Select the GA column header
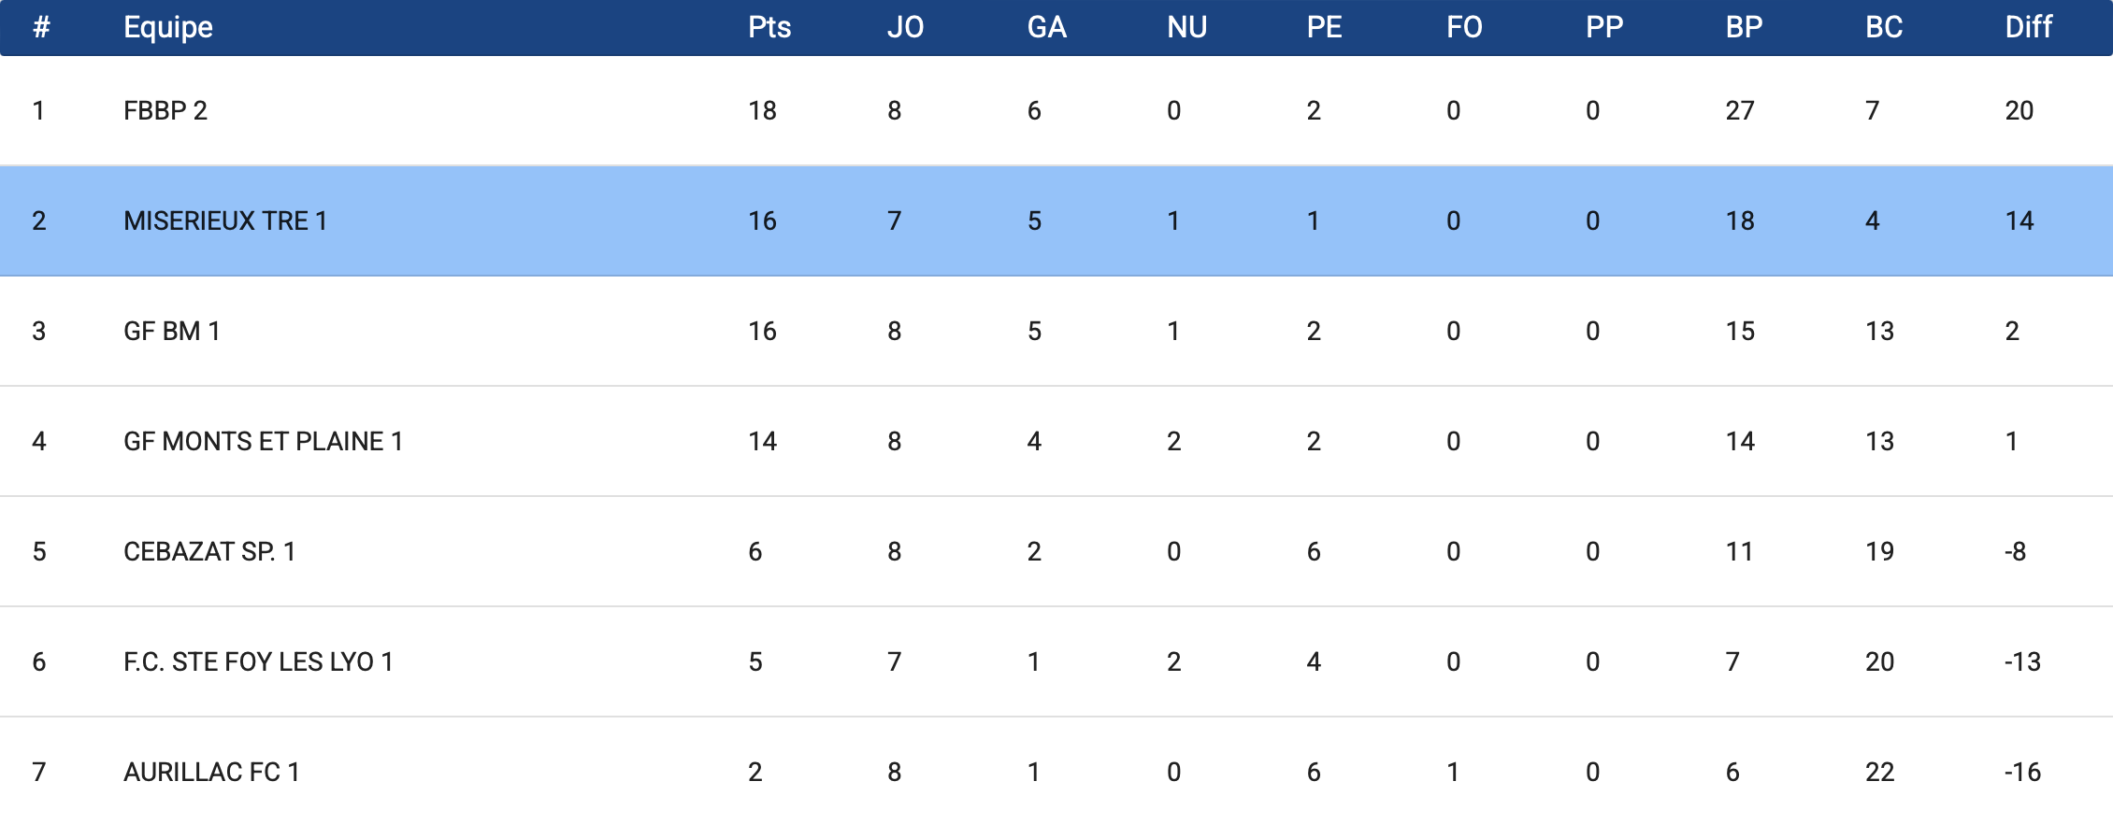The image size is (2113, 824). (1046, 27)
